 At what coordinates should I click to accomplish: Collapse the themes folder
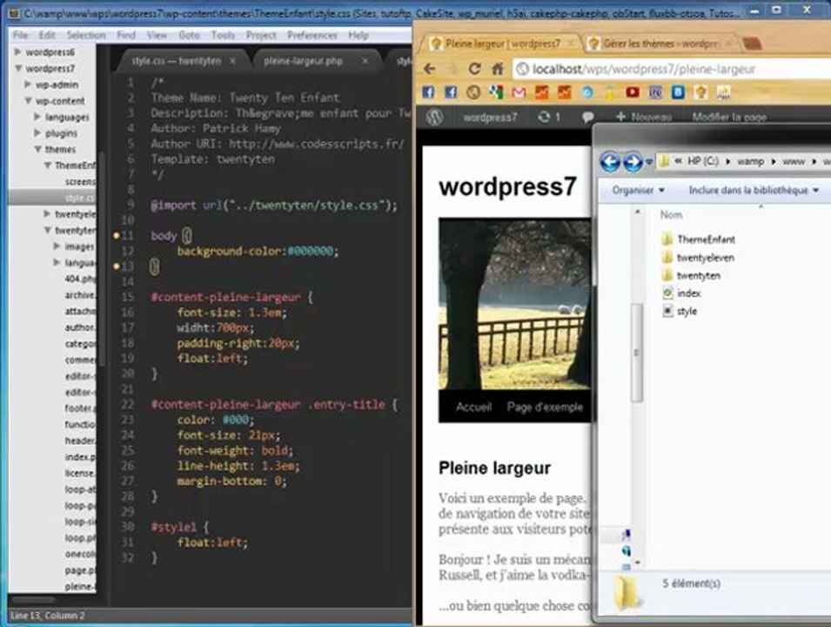[x=37, y=150]
